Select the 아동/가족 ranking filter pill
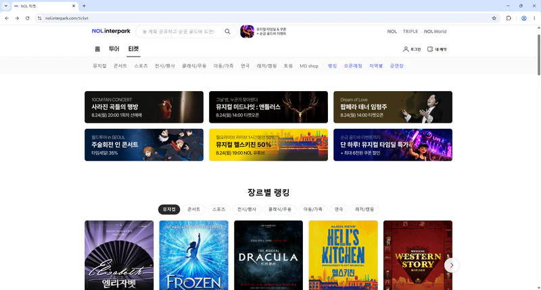 (x=312, y=209)
